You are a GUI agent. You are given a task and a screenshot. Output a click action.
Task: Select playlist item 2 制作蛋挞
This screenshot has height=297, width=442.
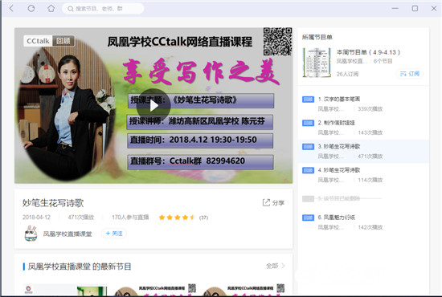pyautogui.click(x=363, y=128)
